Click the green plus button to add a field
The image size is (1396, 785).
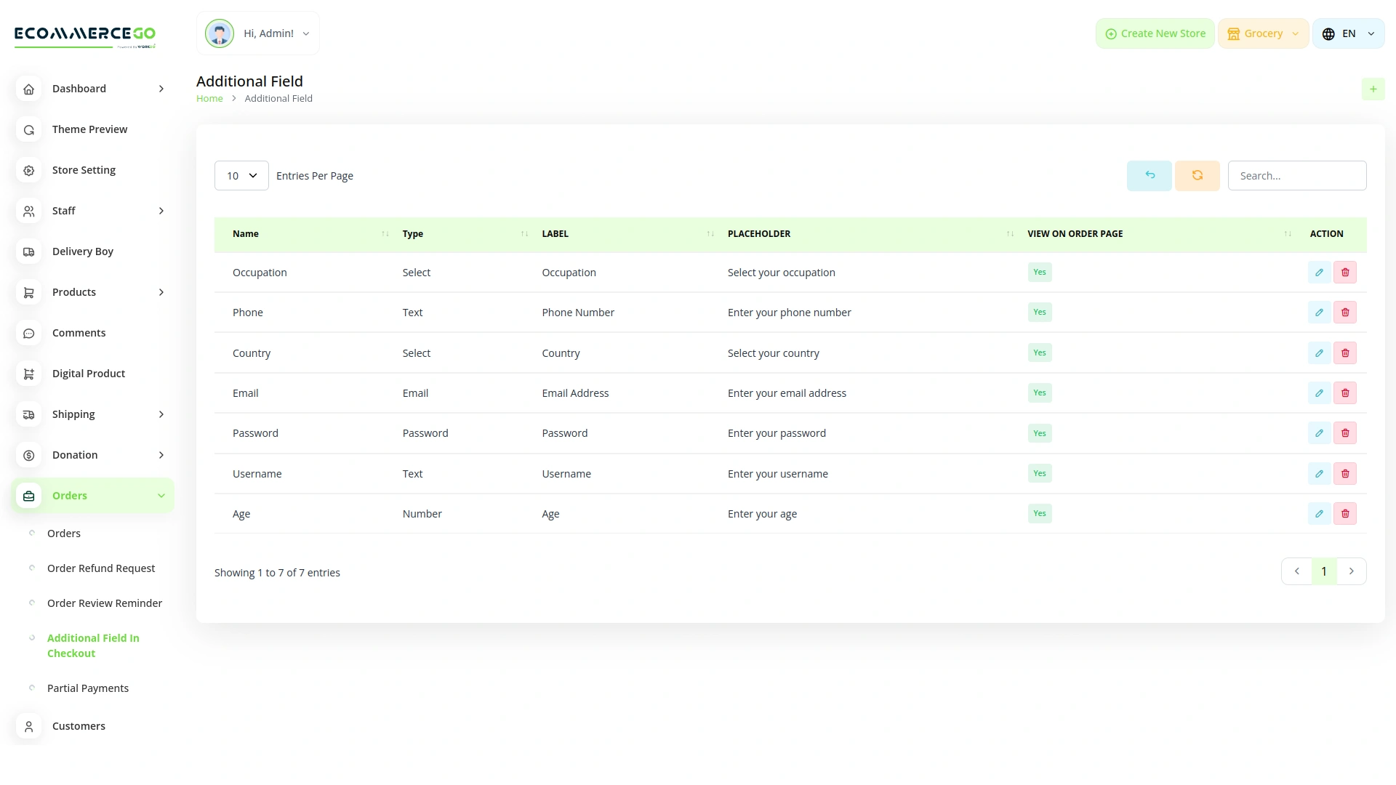(1373, 89)
